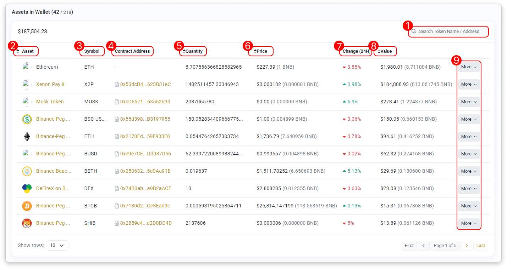Expand the More menu for Ethereum row

pos(469,67)
